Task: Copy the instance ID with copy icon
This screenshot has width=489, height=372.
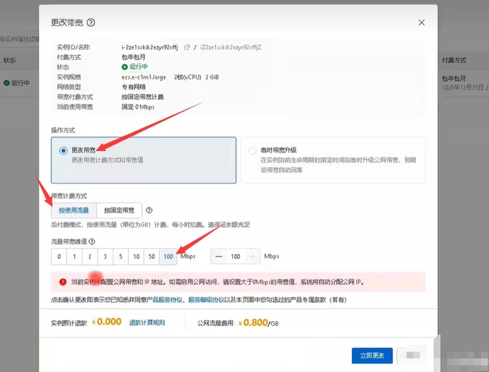Action: click(187, 47)
